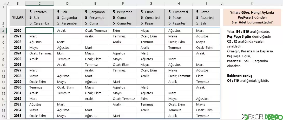Image resolution: width=283 pixels, height=120 pixels.
Task: Select the orange question title box
Action: pyautogui.click(x=252, y=18)
